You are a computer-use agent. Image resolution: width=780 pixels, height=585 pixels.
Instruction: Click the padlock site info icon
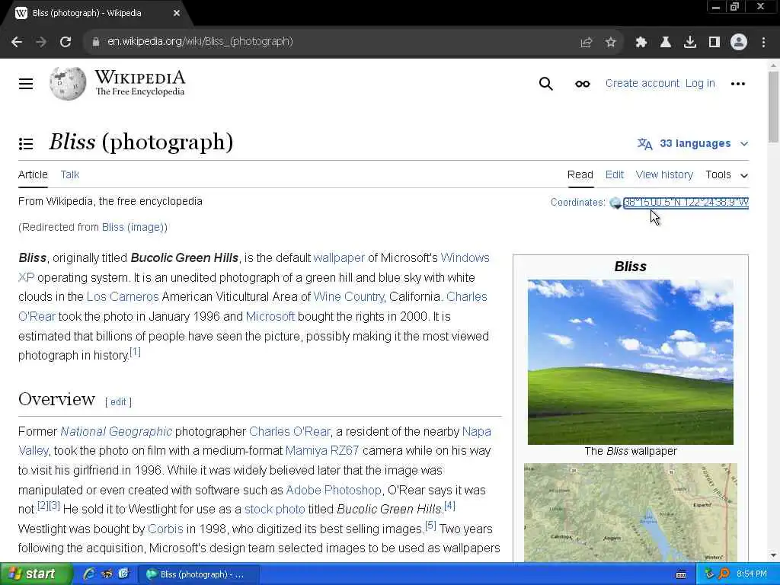coord(95,42)
